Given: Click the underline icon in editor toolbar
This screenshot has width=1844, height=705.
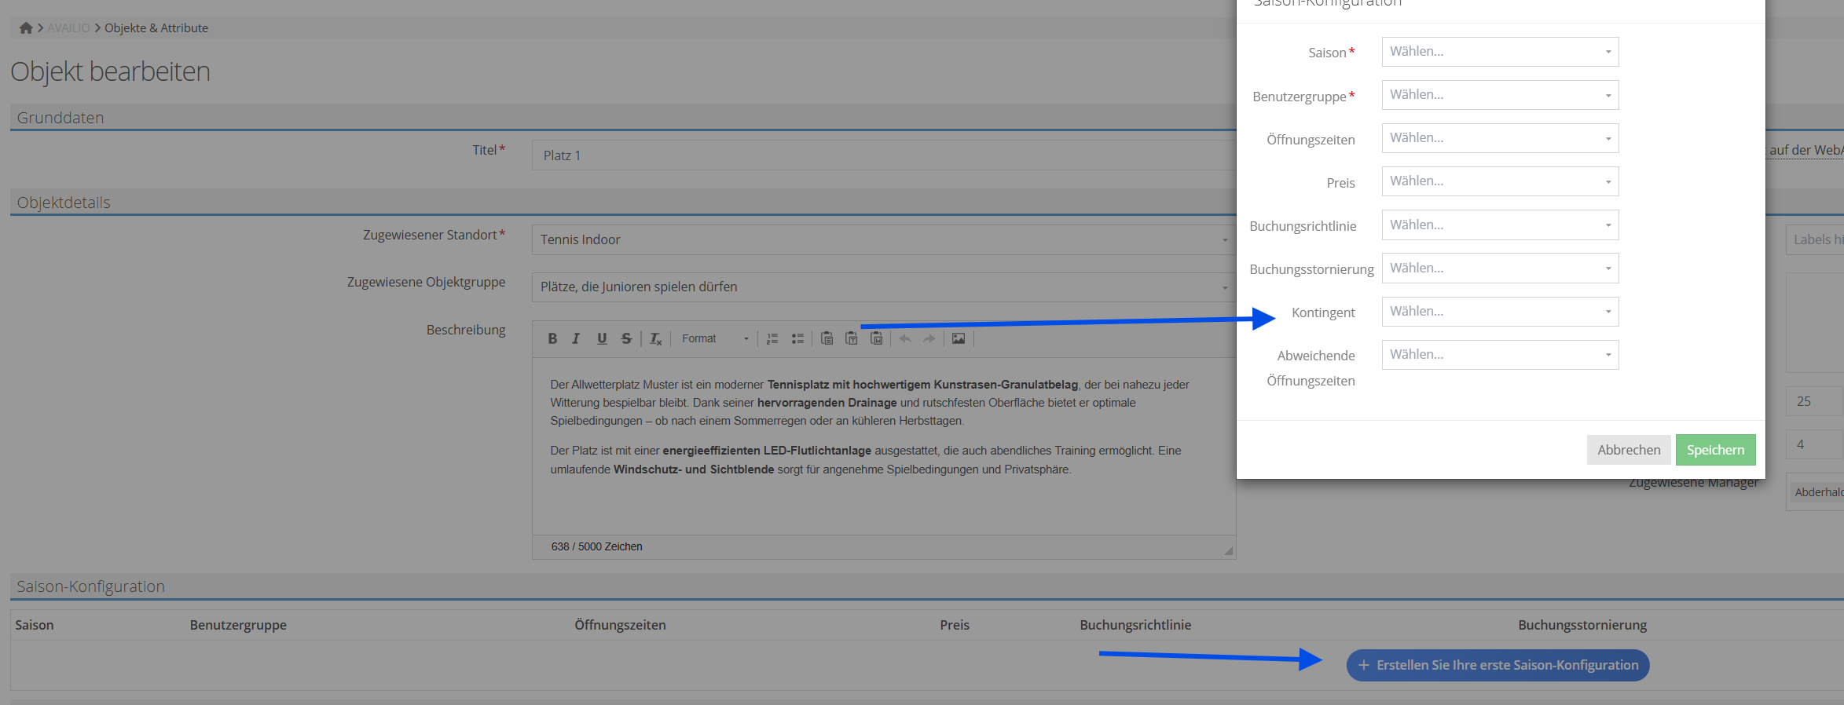Looking at the screenshot, I should pyautogui.click(x=601, y=338).
